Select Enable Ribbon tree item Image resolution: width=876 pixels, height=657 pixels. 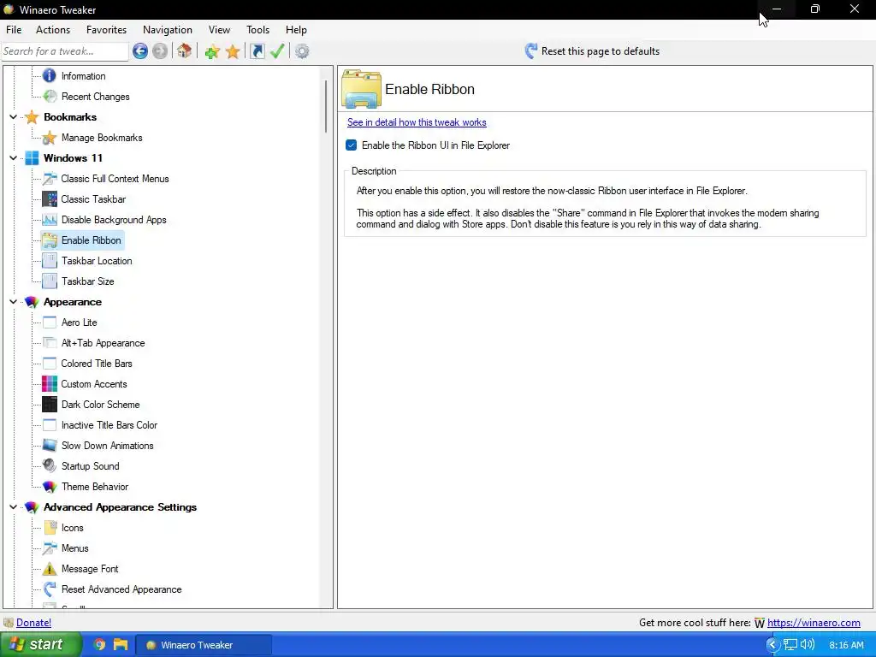coord(91,240)
